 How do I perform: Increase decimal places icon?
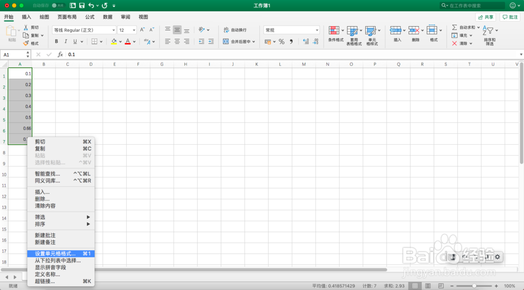click(306, 41)
